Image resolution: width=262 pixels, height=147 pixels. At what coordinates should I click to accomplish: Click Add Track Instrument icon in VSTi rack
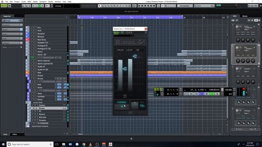pyautogui.click(x=233, y=20)
